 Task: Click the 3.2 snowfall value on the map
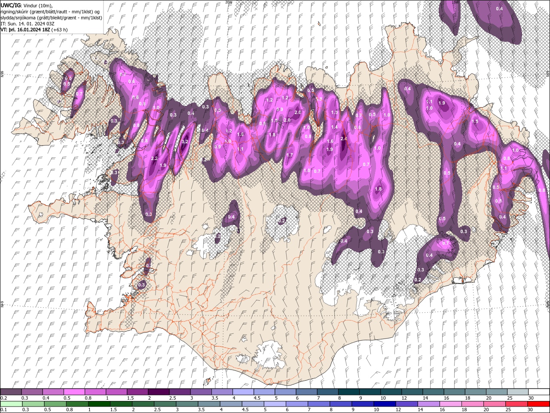[185, 142]
